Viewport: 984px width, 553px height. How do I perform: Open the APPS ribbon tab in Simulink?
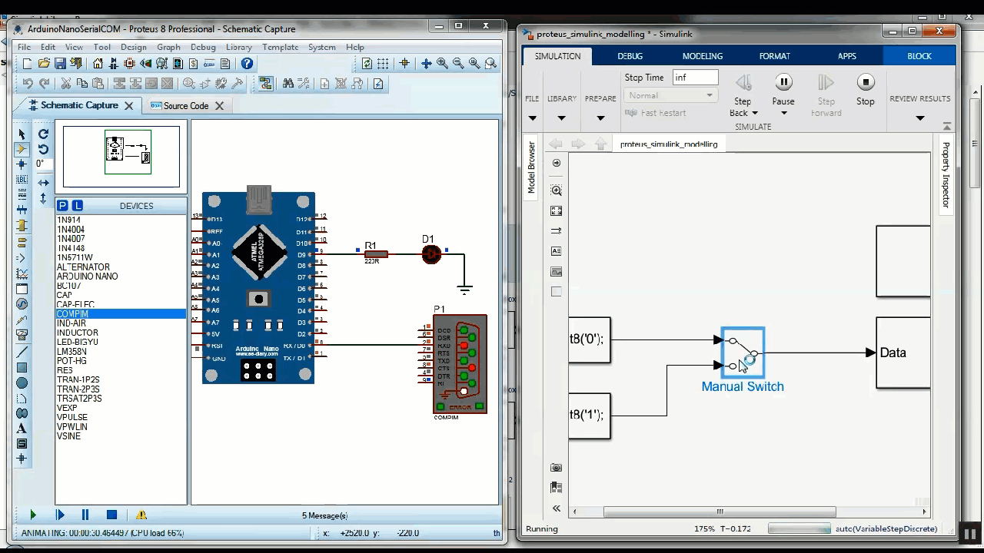[x=846, y=56]
